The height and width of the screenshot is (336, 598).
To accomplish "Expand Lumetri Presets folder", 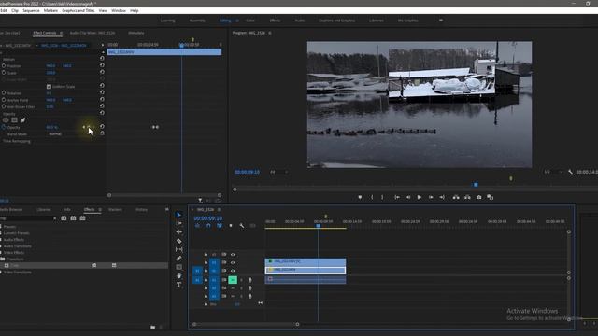I will [2, 233].
